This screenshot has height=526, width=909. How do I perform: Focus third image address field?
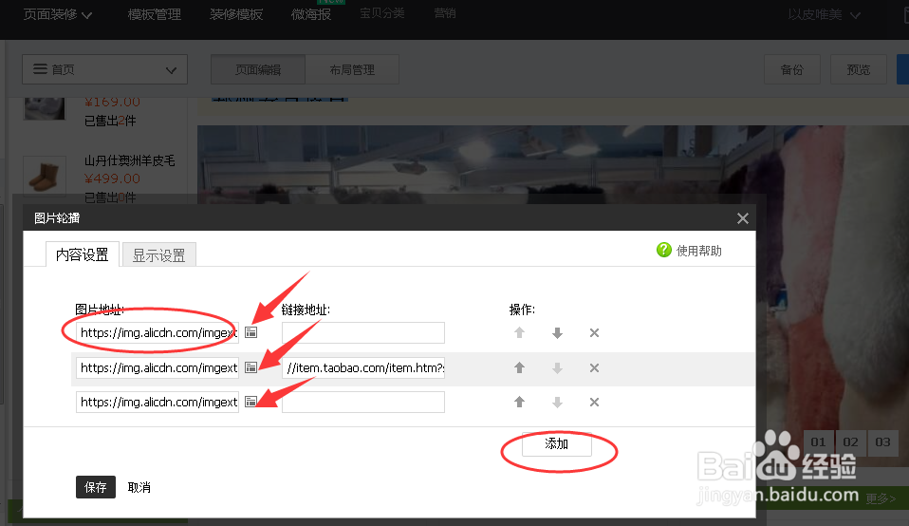[158, 402]
